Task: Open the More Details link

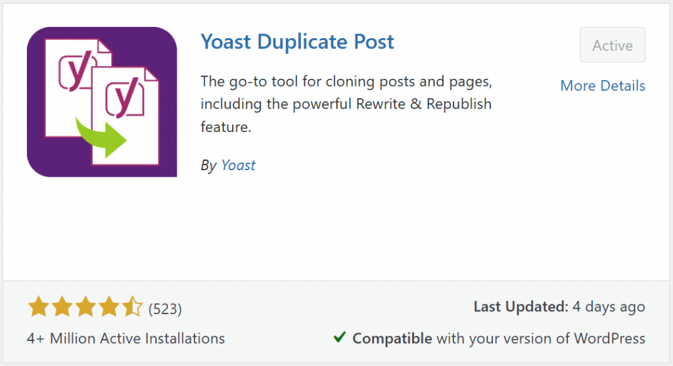Action: pyautogui.click(x=603, y=86)
